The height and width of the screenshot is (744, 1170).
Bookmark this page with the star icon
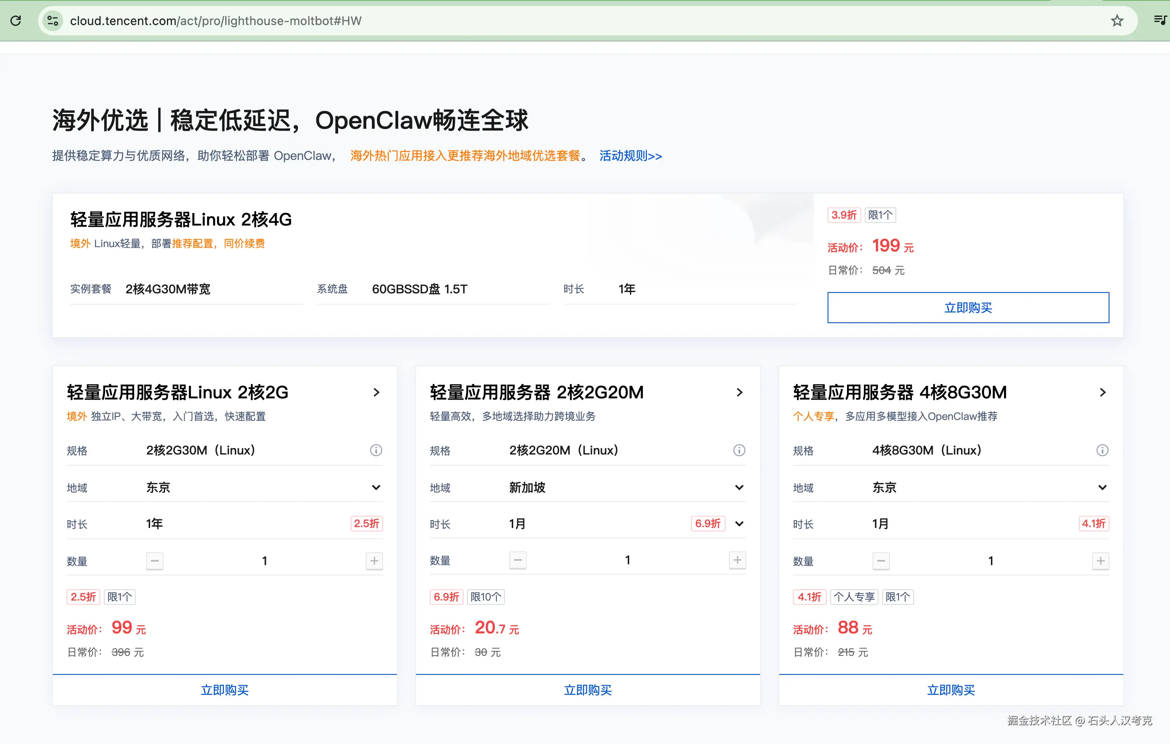click(x=1117, y=20)
